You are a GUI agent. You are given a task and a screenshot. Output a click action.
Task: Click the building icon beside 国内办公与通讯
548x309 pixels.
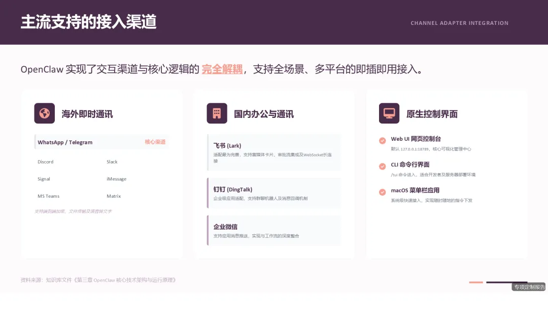(x=217, y=113)
